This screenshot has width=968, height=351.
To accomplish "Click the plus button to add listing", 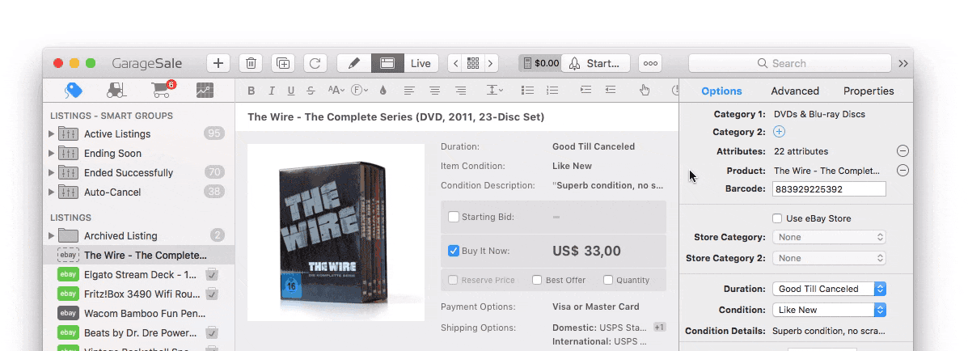I will [x=218, y=63].
